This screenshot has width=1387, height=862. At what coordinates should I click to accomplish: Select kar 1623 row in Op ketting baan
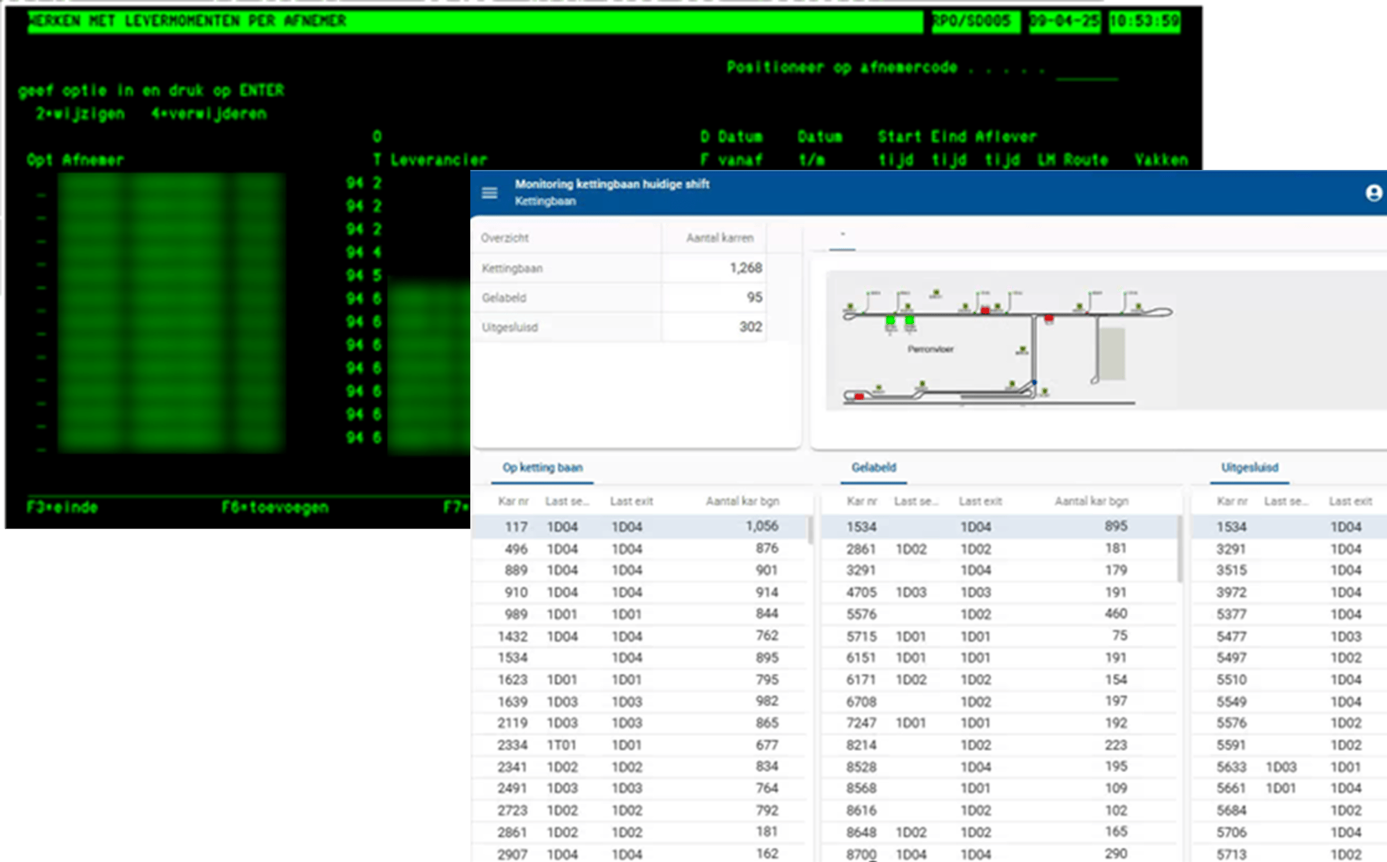(x=639, y=680)
